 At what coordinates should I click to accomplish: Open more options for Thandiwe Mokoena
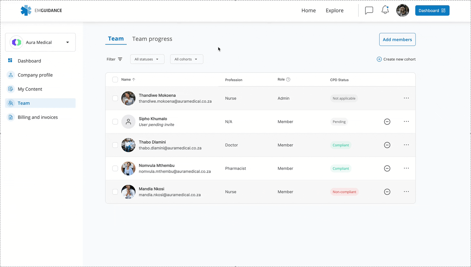(x=406, y=98)
